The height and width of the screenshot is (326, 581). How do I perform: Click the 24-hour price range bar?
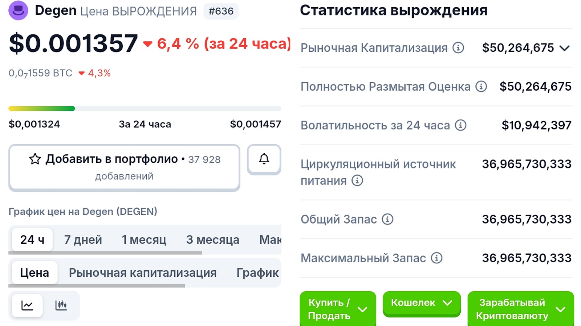click(x=145, y=109)
